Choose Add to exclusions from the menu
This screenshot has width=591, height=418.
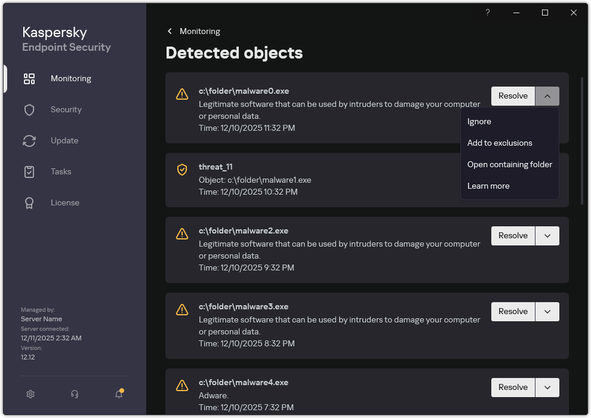tap(500, 143)
